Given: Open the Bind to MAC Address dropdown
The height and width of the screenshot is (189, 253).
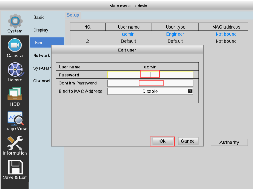Looking at the screenshot, I should 150,91.
